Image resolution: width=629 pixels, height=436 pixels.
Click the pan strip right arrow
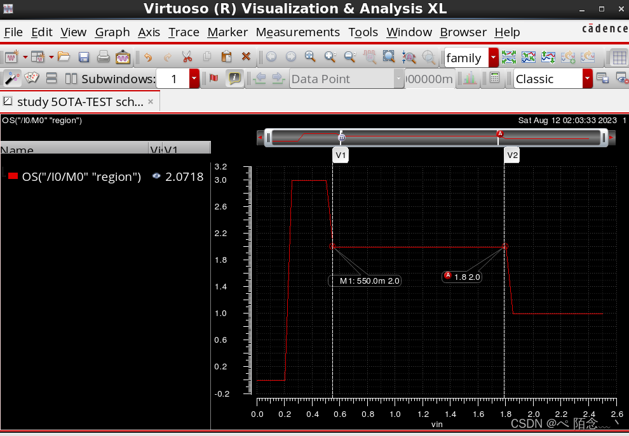[611, 138]
